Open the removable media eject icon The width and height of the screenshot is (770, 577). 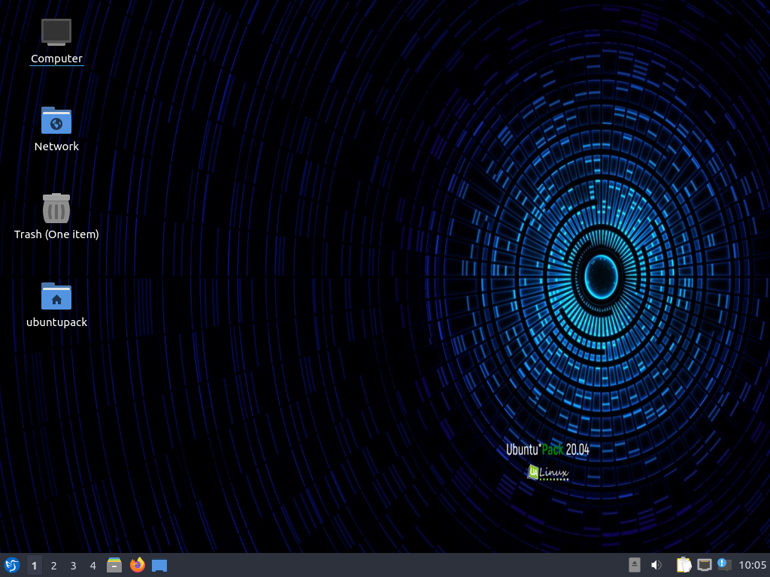pos(635,565)
